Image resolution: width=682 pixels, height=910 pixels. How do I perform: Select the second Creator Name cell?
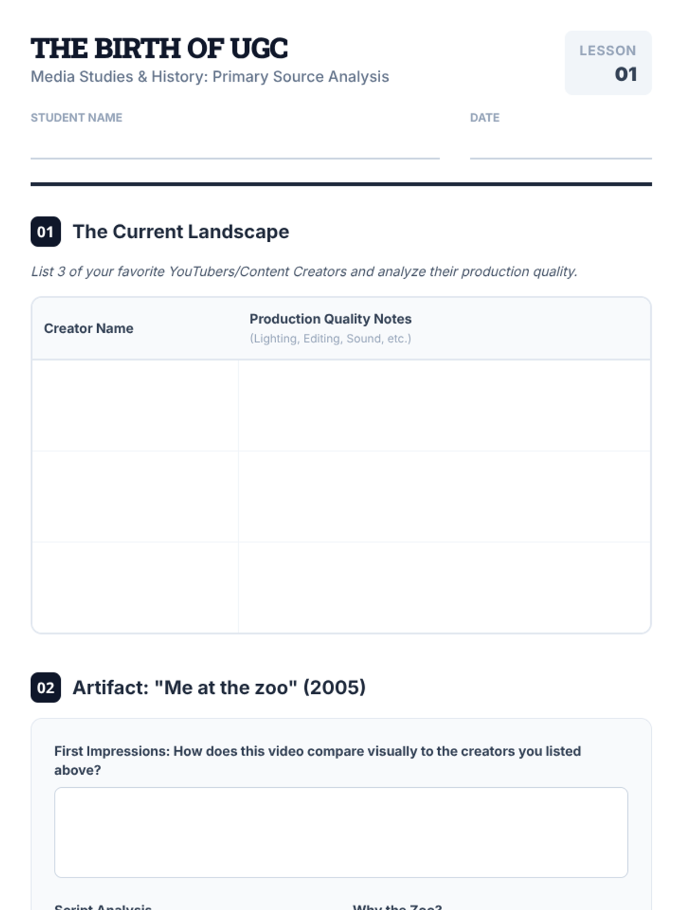pyautogui.click(x=135, y=497)
